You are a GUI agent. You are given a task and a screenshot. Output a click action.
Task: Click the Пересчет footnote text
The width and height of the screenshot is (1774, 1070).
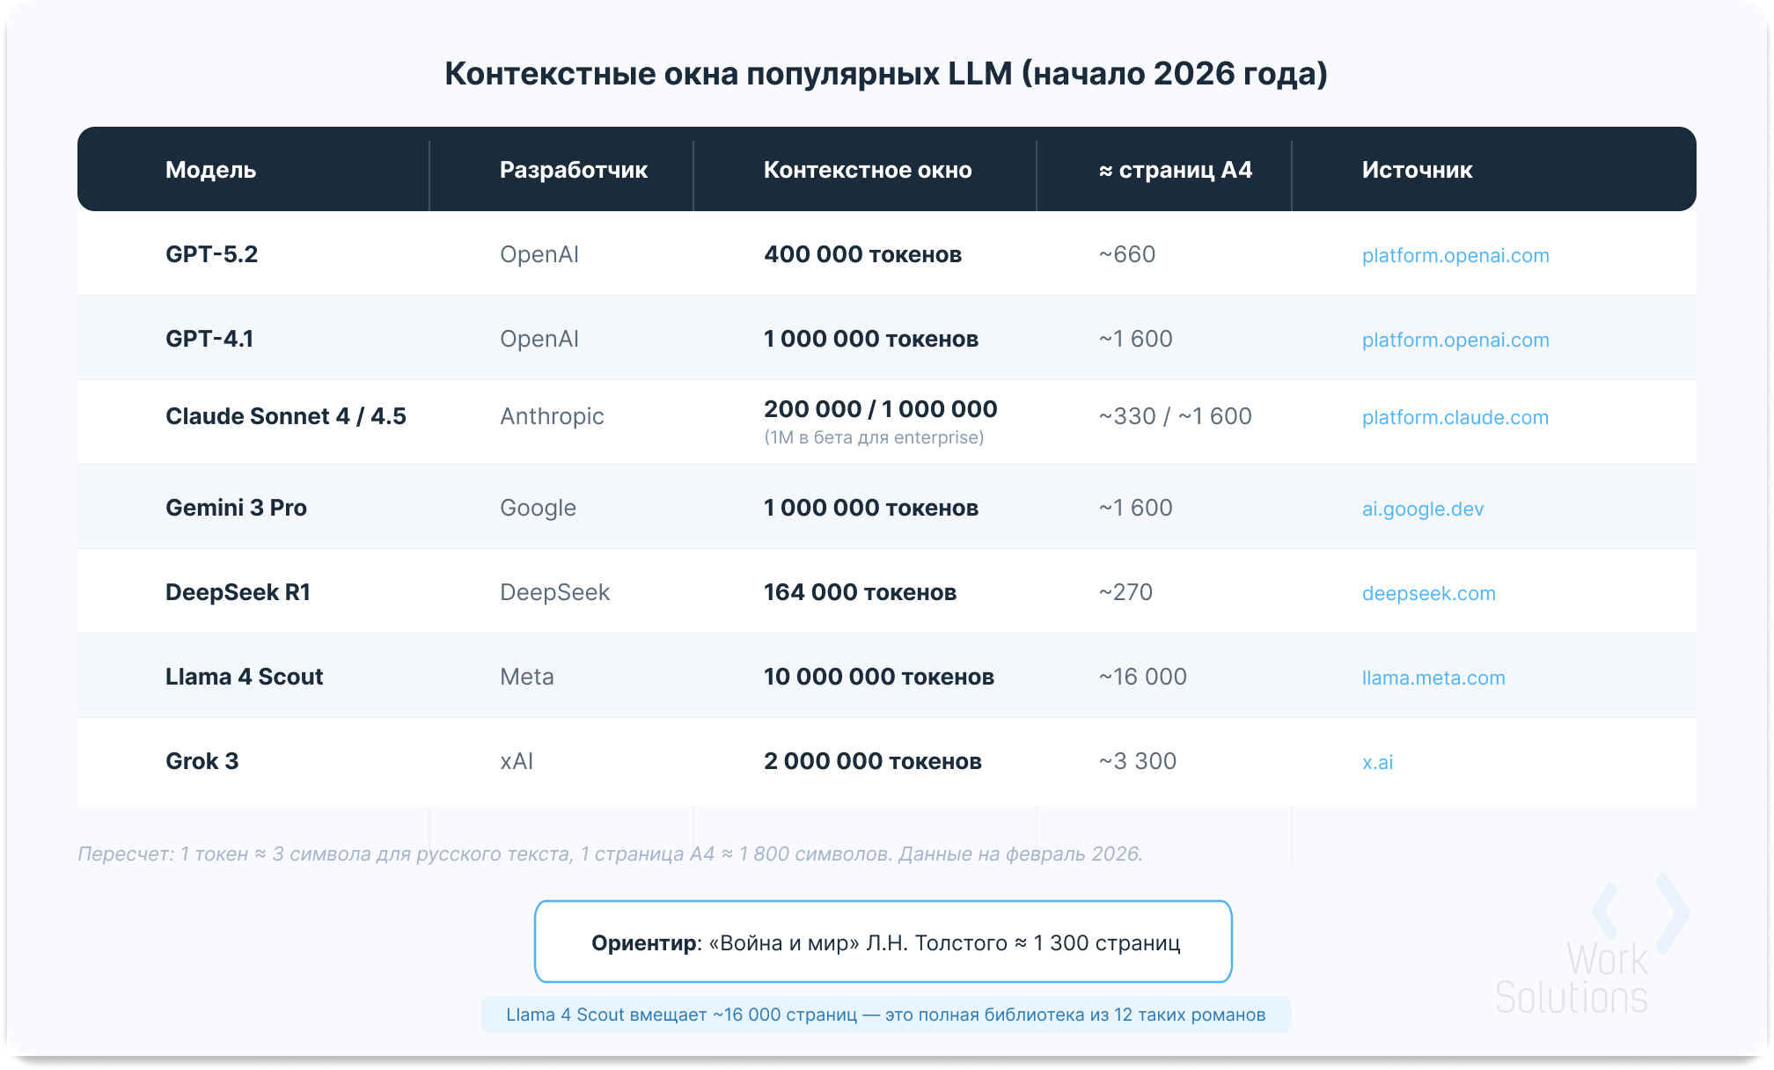pyautogui.click(x=611, y=853)
